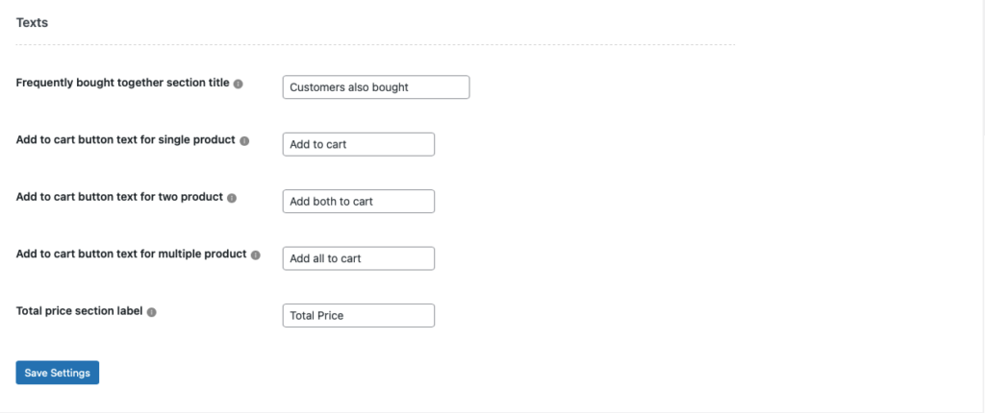The height and width of the screenshot is (413, 985).
Task: Click info icon beside section title label
Action: pyautogui.click(x=239, y=84)
